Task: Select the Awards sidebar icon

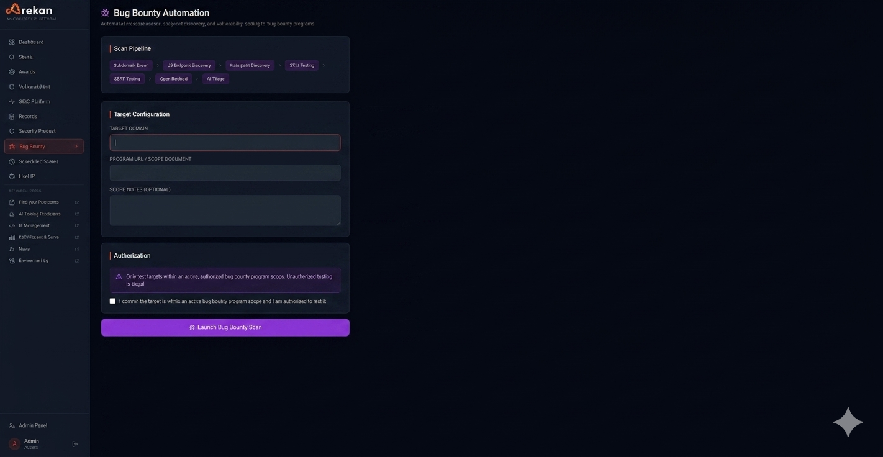Action: (11, 71)
